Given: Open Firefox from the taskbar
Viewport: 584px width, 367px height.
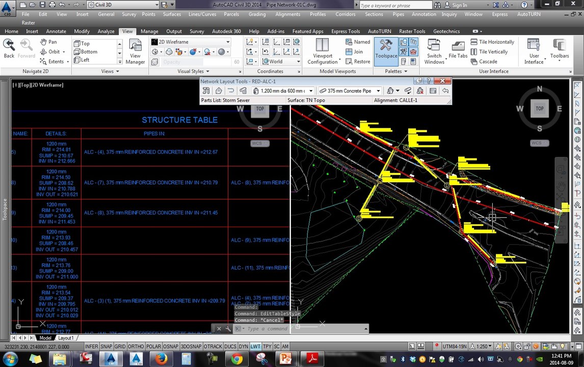Looking at the screenshot, I should (x=161, y=359).
